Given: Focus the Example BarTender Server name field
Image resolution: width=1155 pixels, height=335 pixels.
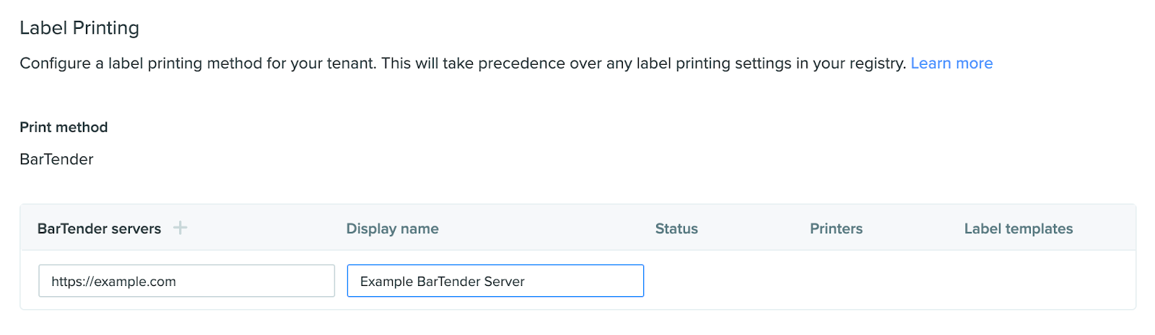Looking at the screenshot, I should (495, 281).
